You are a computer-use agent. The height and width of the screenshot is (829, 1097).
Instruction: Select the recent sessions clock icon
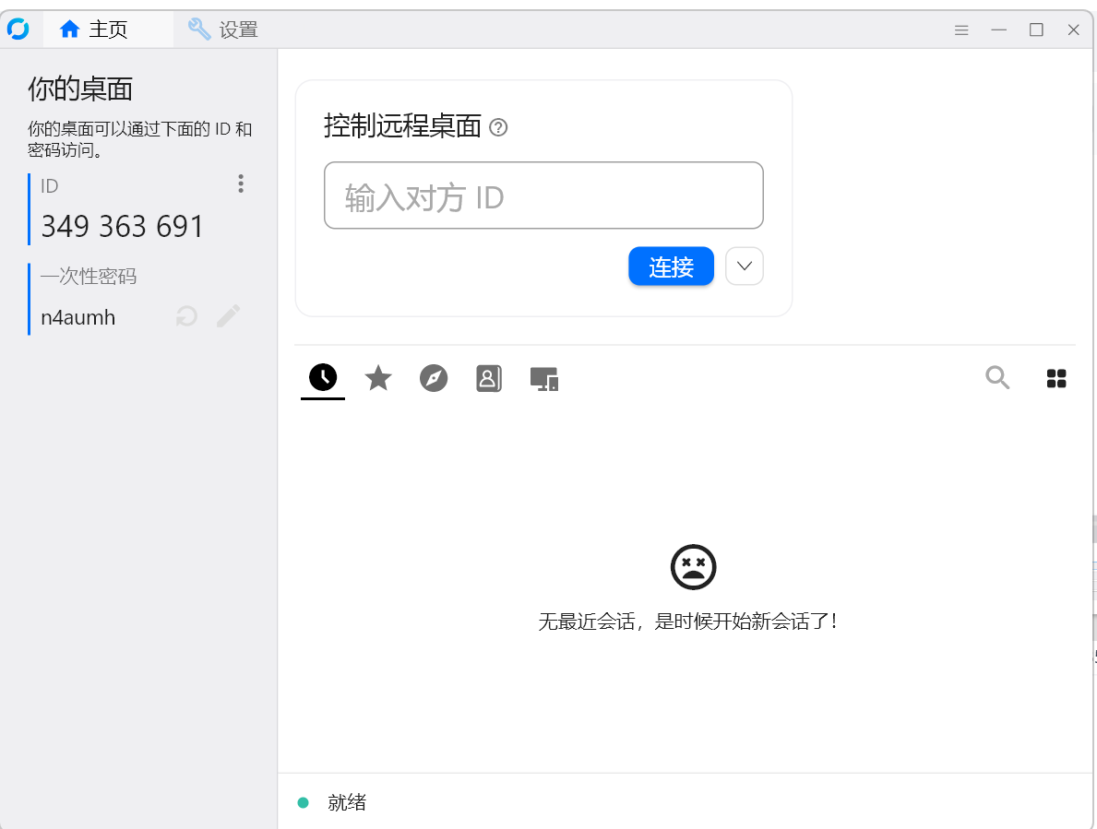(322, 378)
